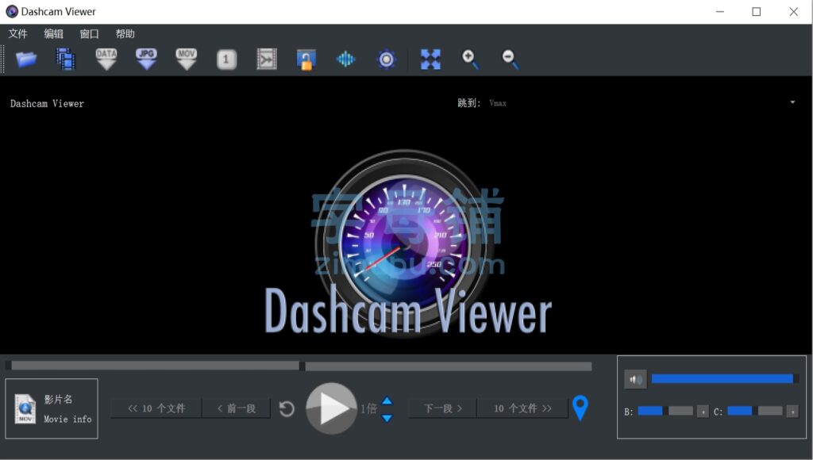Export MOV clip from toolbar
813x460 pixels.
(186, 59)
